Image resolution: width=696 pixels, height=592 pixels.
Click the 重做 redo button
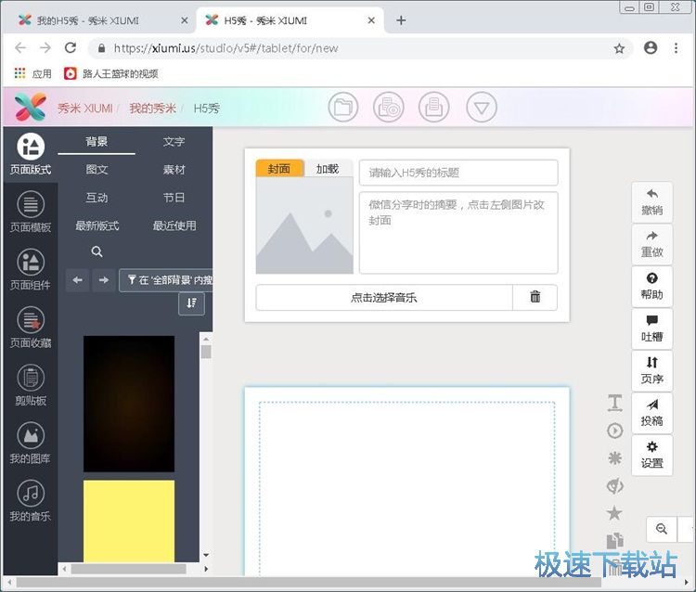[651, 245]
